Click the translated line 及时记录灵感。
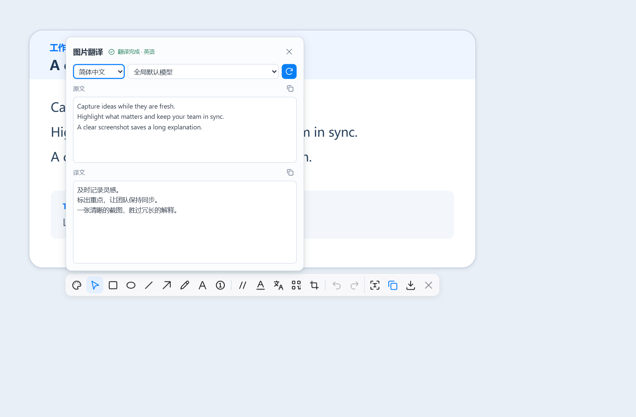The image size is (636, 417). pyautogui.click(x=98, y=190)
